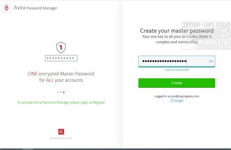Go to the first carousel slide dot
Screen dimensions: 231x150
[58, 92]
